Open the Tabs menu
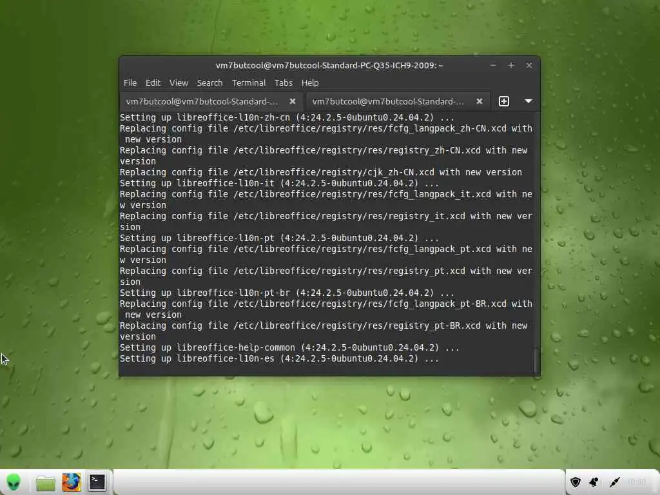The height and width of the screenshot is (495, 660). pyautogui.click(x=284, y=83)
